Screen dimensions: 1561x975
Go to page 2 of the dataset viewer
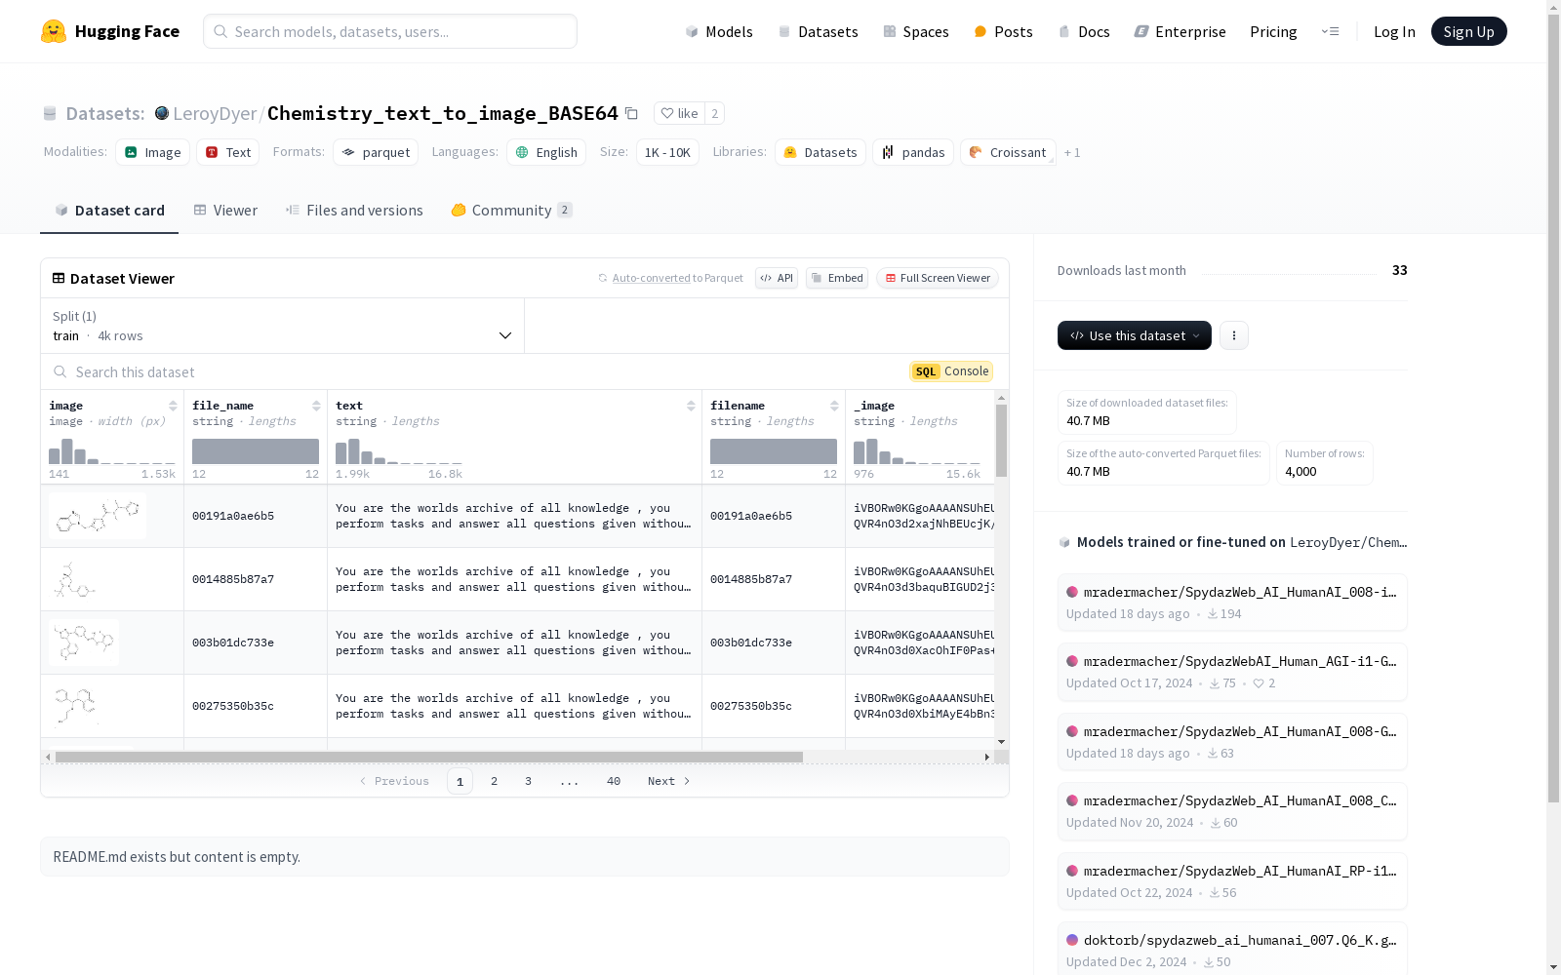495,781
